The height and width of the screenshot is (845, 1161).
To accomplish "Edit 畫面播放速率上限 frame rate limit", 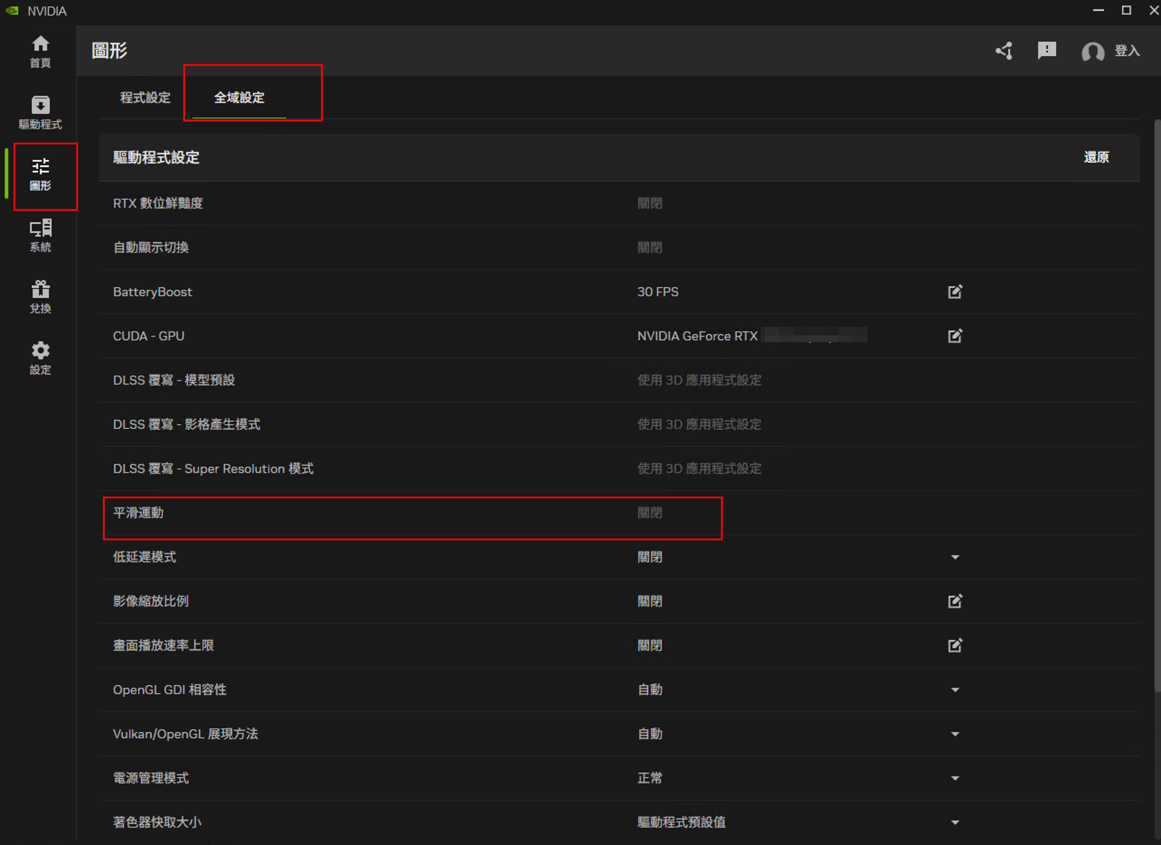I will (955, 645).
